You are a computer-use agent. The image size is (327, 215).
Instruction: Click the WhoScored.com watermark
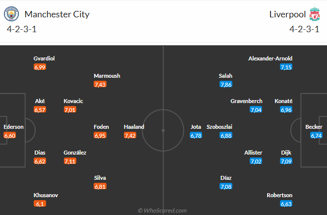(x=162, y=211)
